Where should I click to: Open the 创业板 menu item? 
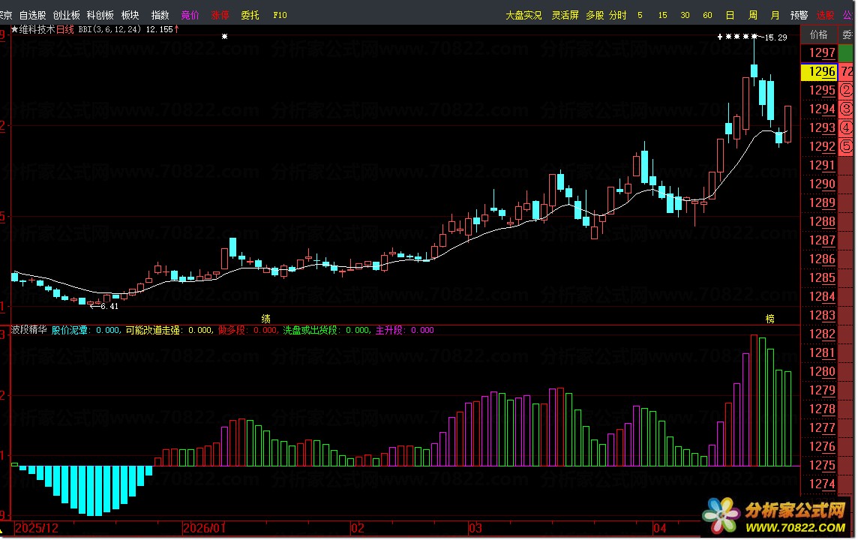[66, 15]
